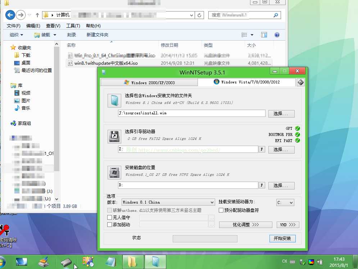Image resolution: width=358 pixels, height=269 pixels.
Task: Click the EFI PART green check icon
Action: [298, 140]
